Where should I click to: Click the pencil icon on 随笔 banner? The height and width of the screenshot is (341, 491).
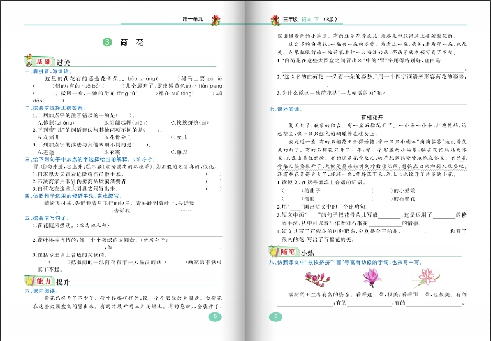(275, 251)
